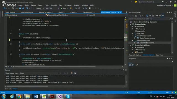
Task: Click the feedback smiley icon in title bar
Action: pyautogui.click(x=136, y=2)
